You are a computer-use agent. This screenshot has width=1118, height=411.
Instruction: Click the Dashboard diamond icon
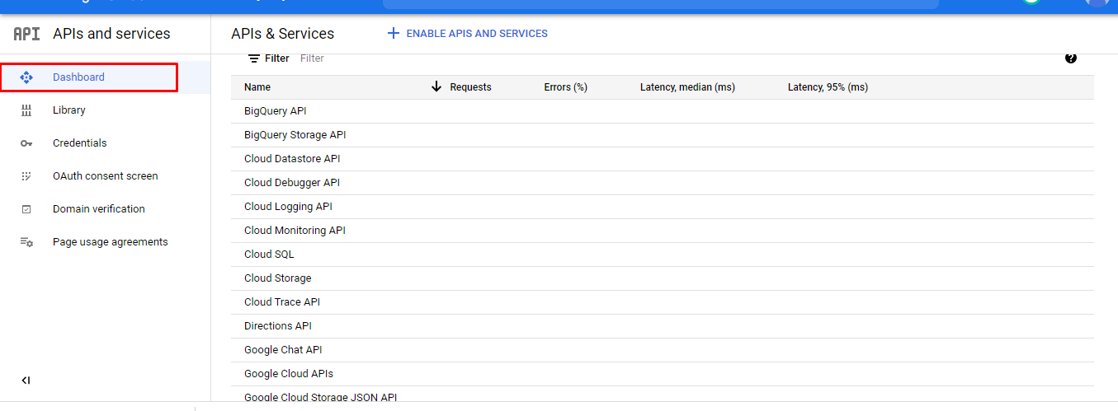[x=26, y=77]
